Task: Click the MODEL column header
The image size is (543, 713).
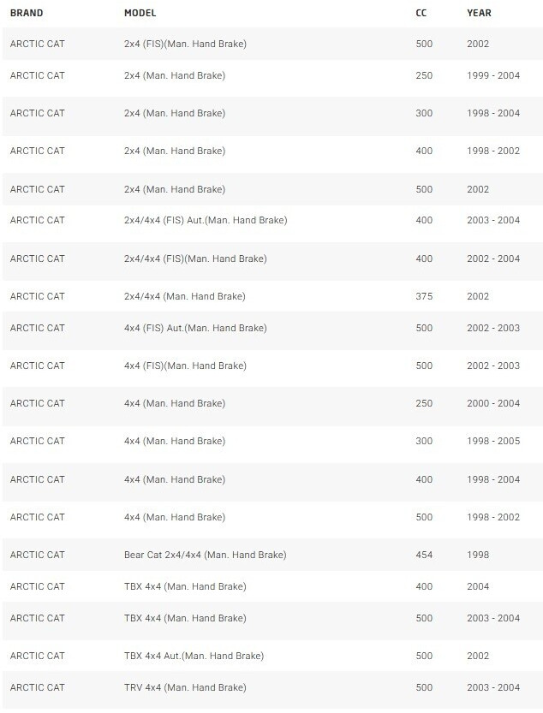Action: (140, 13)
